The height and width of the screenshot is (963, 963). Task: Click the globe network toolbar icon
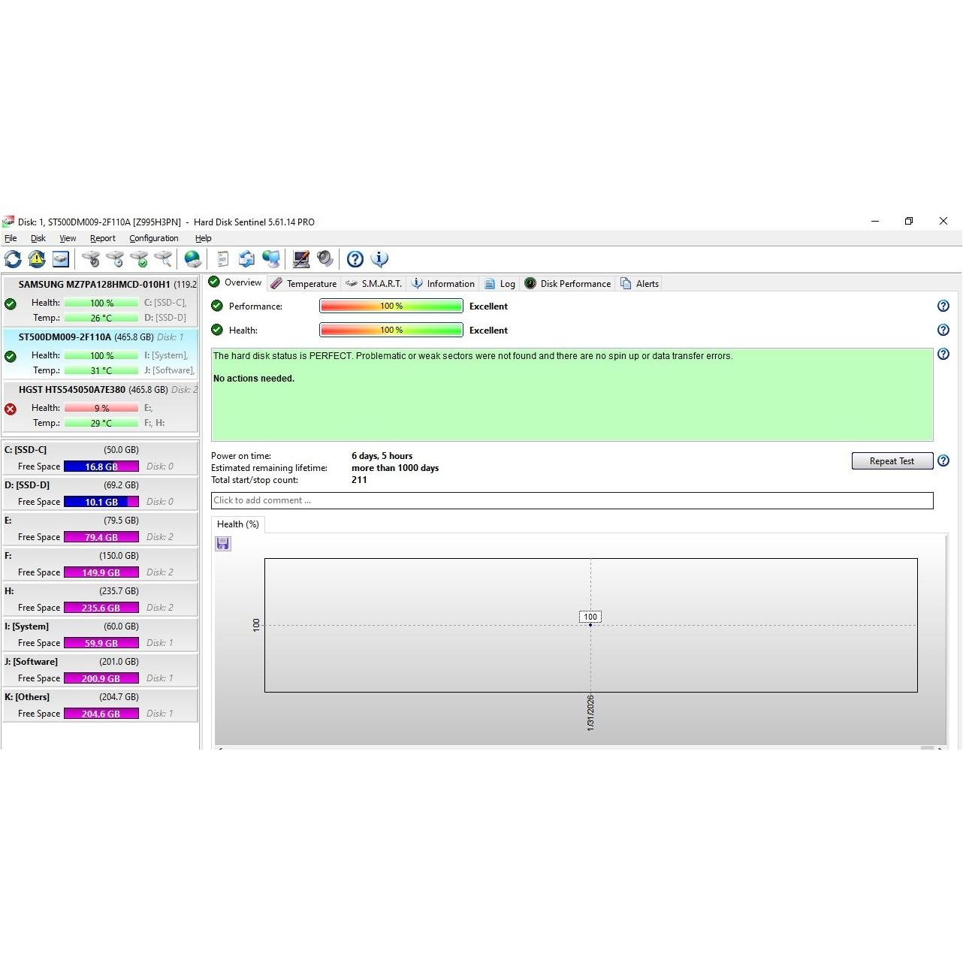193,259
